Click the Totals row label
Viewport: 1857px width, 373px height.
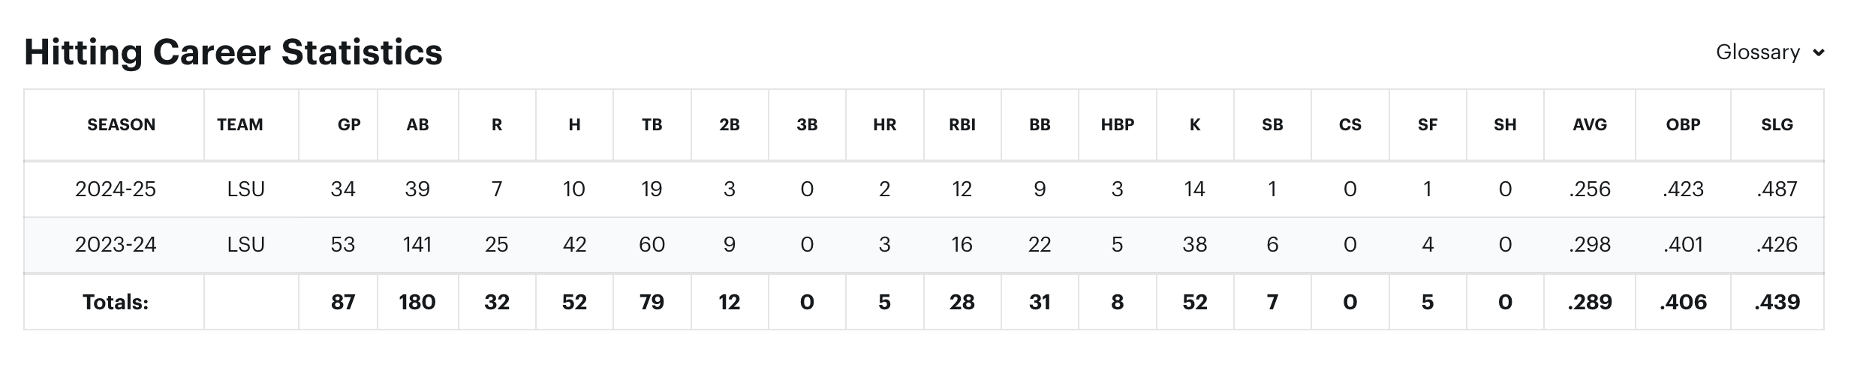pyautogui.click(x=116, y=302)
